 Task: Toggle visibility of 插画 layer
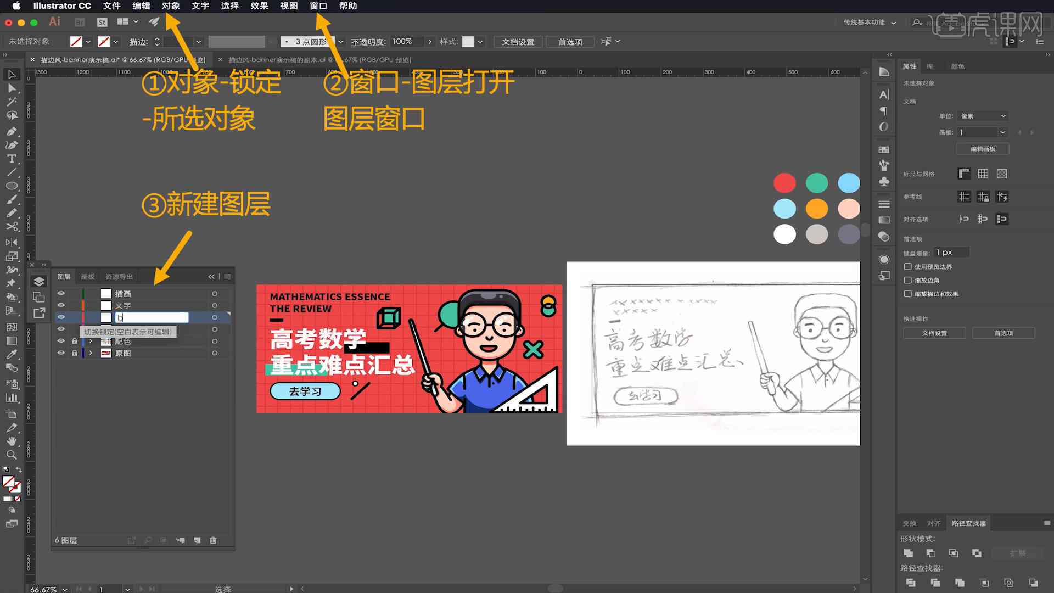click(x=61, y=293)
